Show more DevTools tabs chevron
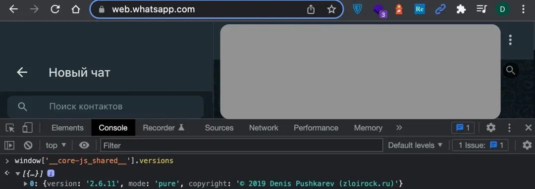 399,128
